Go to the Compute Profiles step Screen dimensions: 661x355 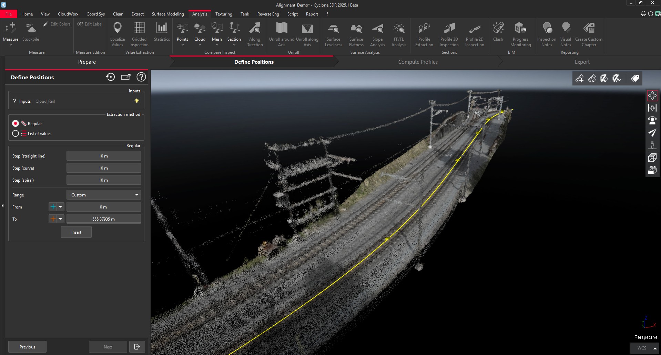click(x=418, y=62)
